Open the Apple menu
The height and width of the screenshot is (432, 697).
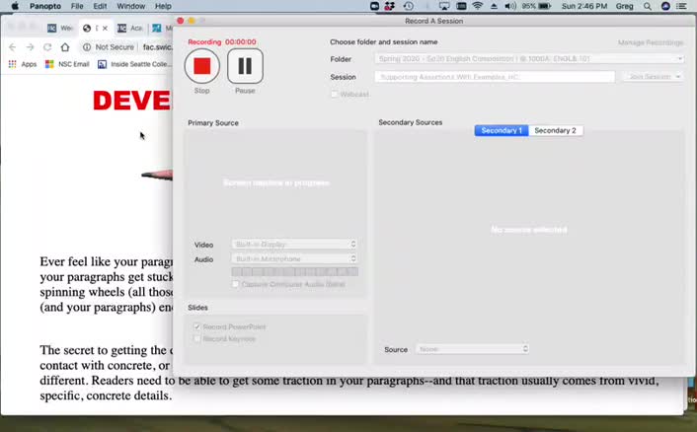[x=14, y=6]
